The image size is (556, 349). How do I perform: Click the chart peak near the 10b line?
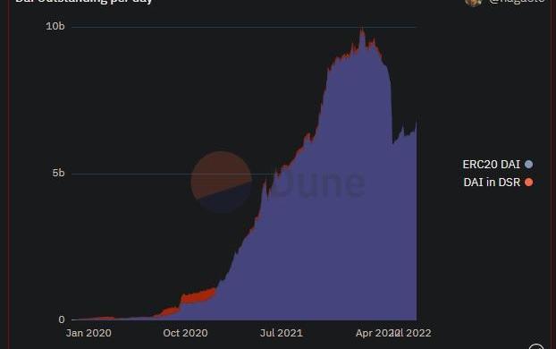pyautogui.click(x=362, y=33)
